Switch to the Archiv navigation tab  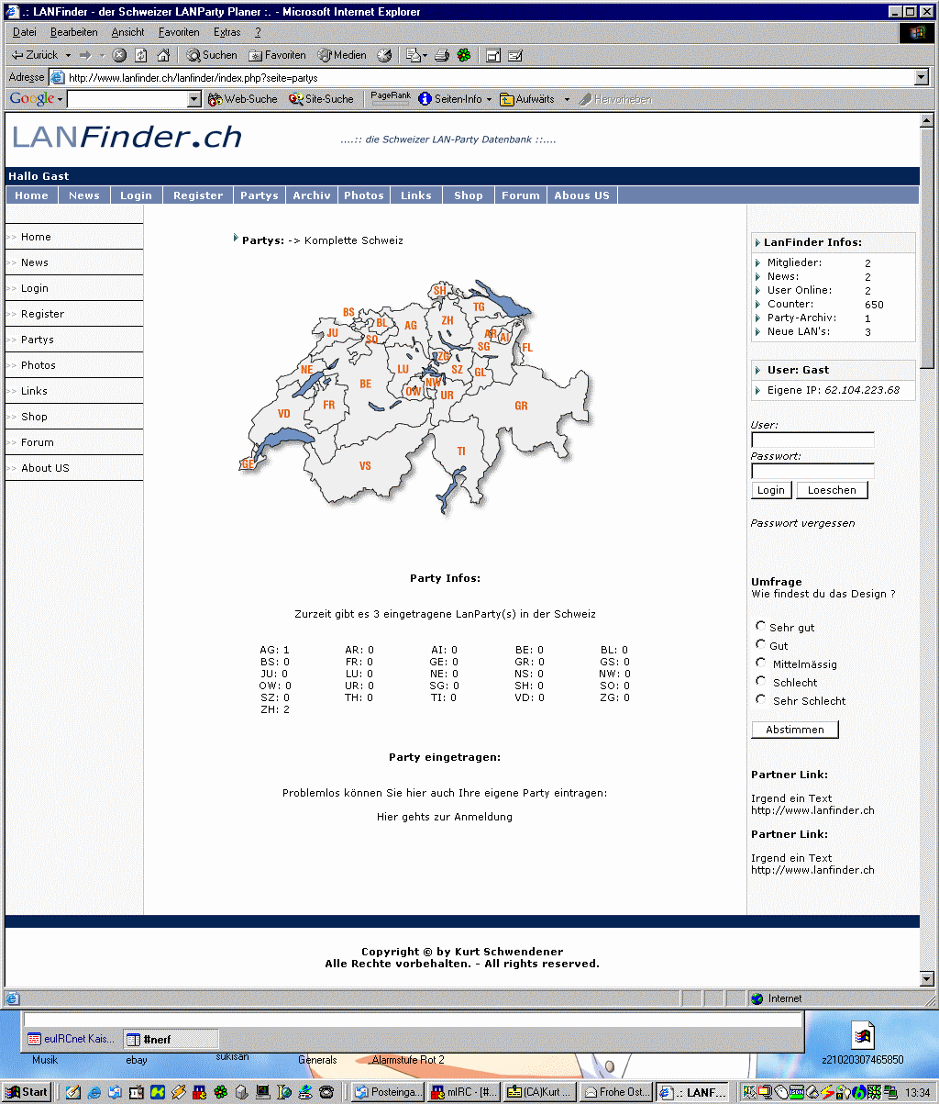312,195
